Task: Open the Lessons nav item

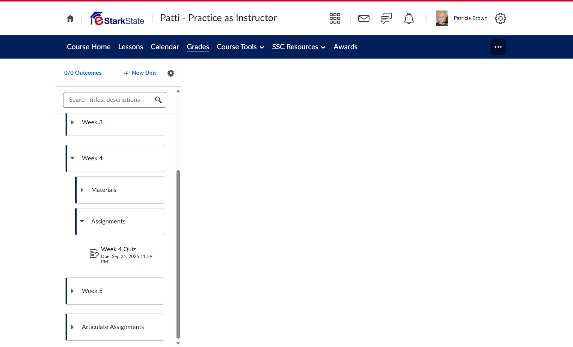Action: [x=131, y=47]
